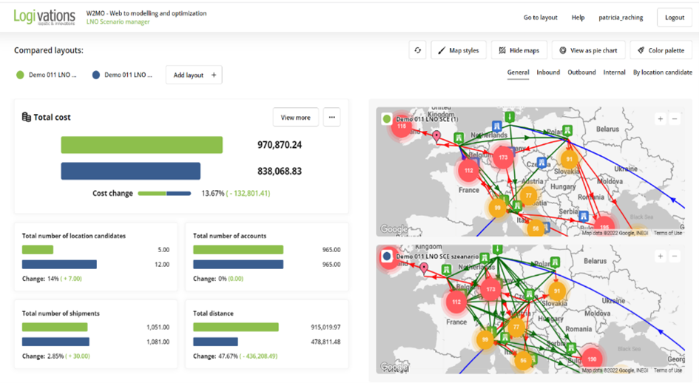
Task: Zoom out on the bottom map
Action: pos(675,257)
